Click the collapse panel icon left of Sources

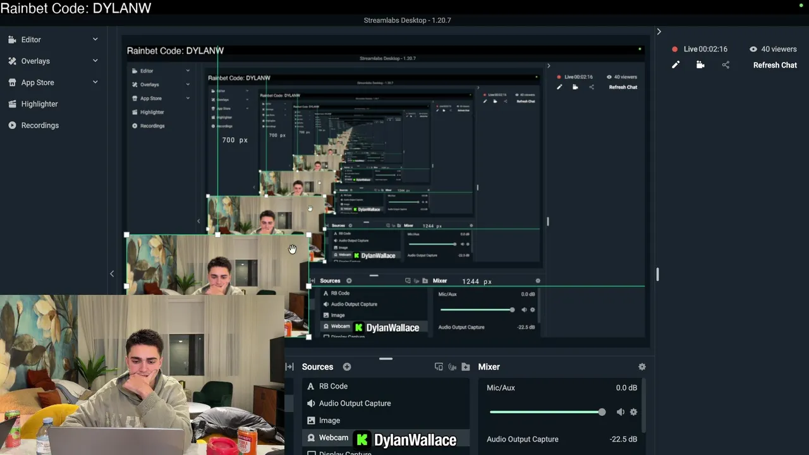[x=290, y=367]
